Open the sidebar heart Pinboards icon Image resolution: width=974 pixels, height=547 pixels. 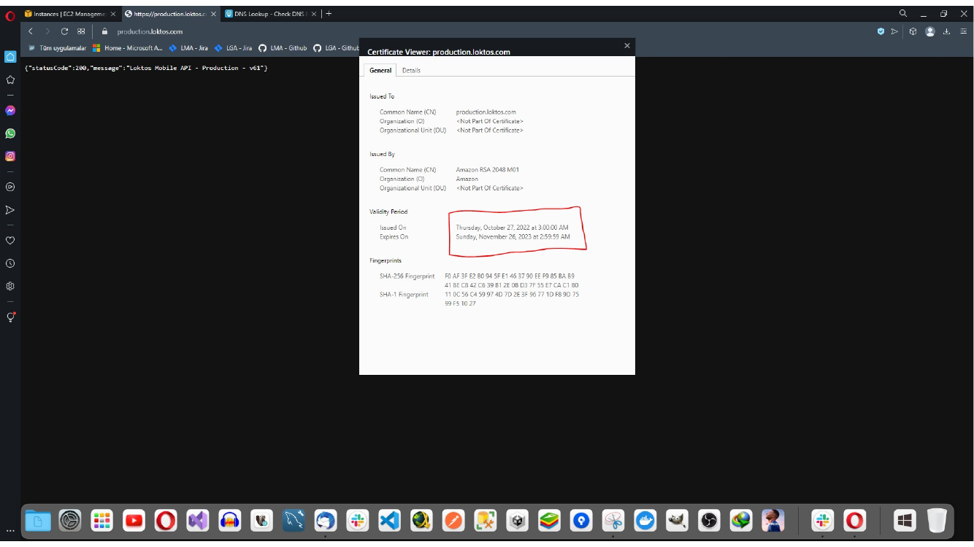click(x=10, y=240)
